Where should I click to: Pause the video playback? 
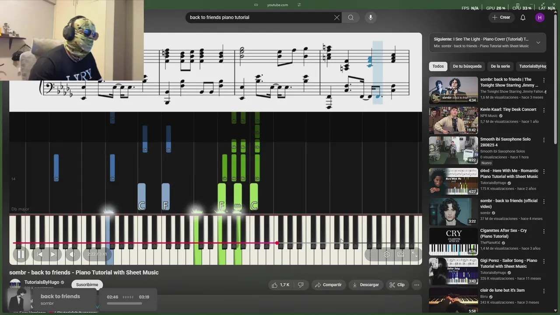click(21, 254)
